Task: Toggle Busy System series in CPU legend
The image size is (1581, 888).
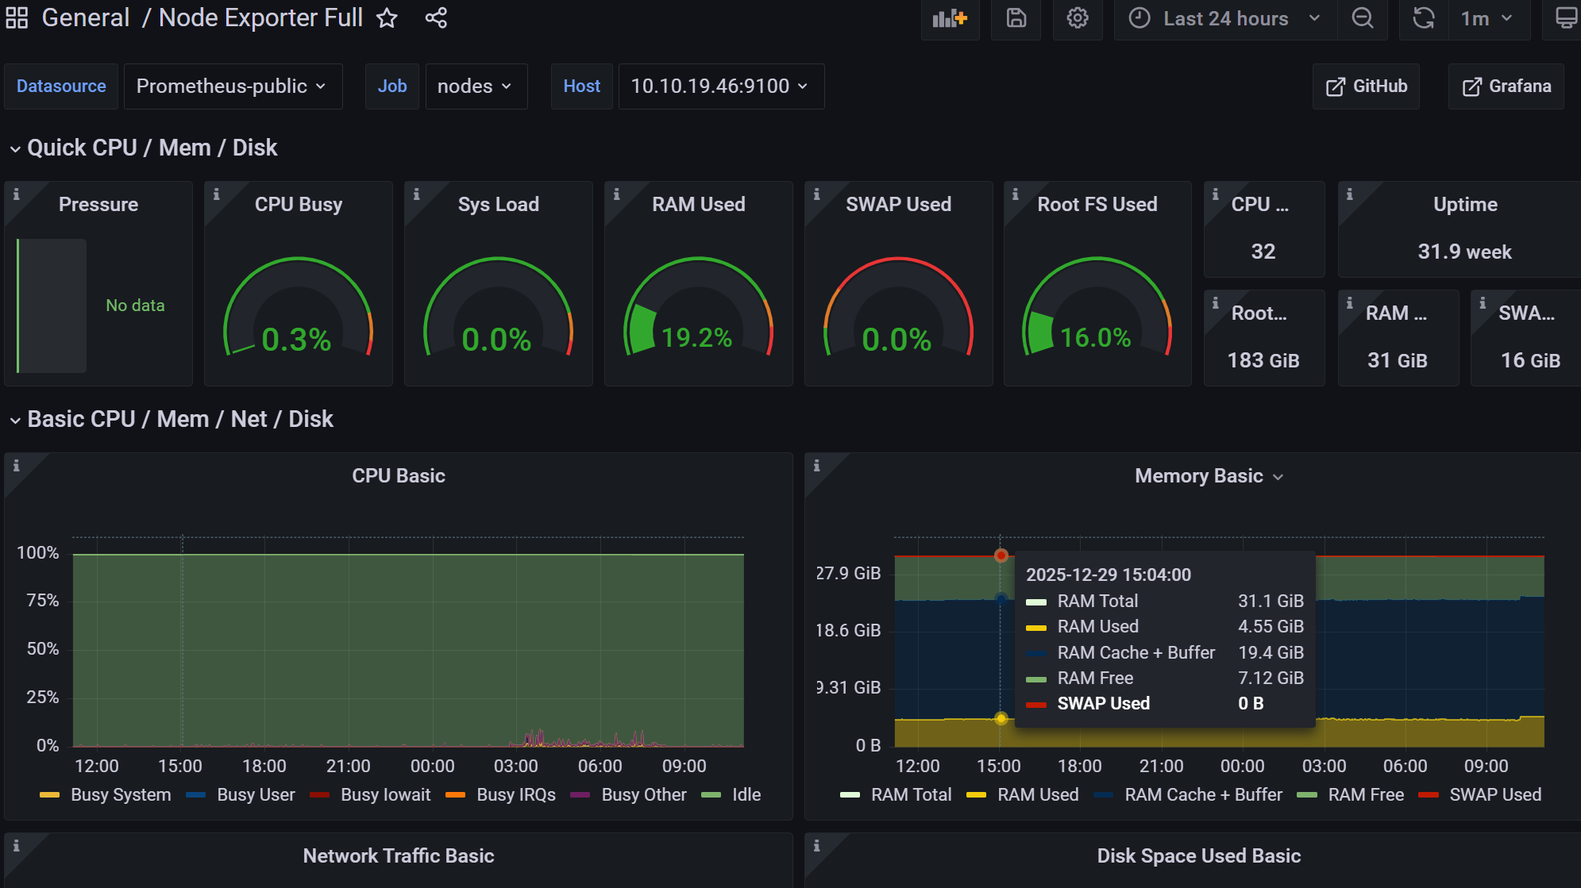Action: 120,795
